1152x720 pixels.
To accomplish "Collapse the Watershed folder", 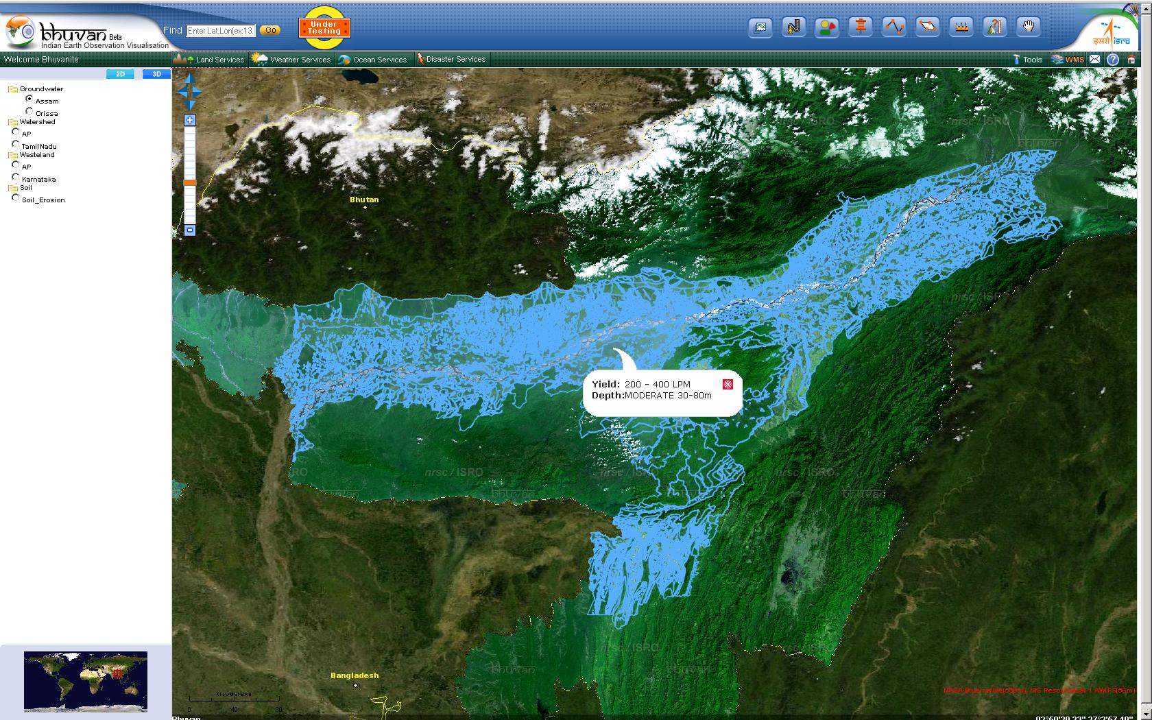I will click(13, 122).
